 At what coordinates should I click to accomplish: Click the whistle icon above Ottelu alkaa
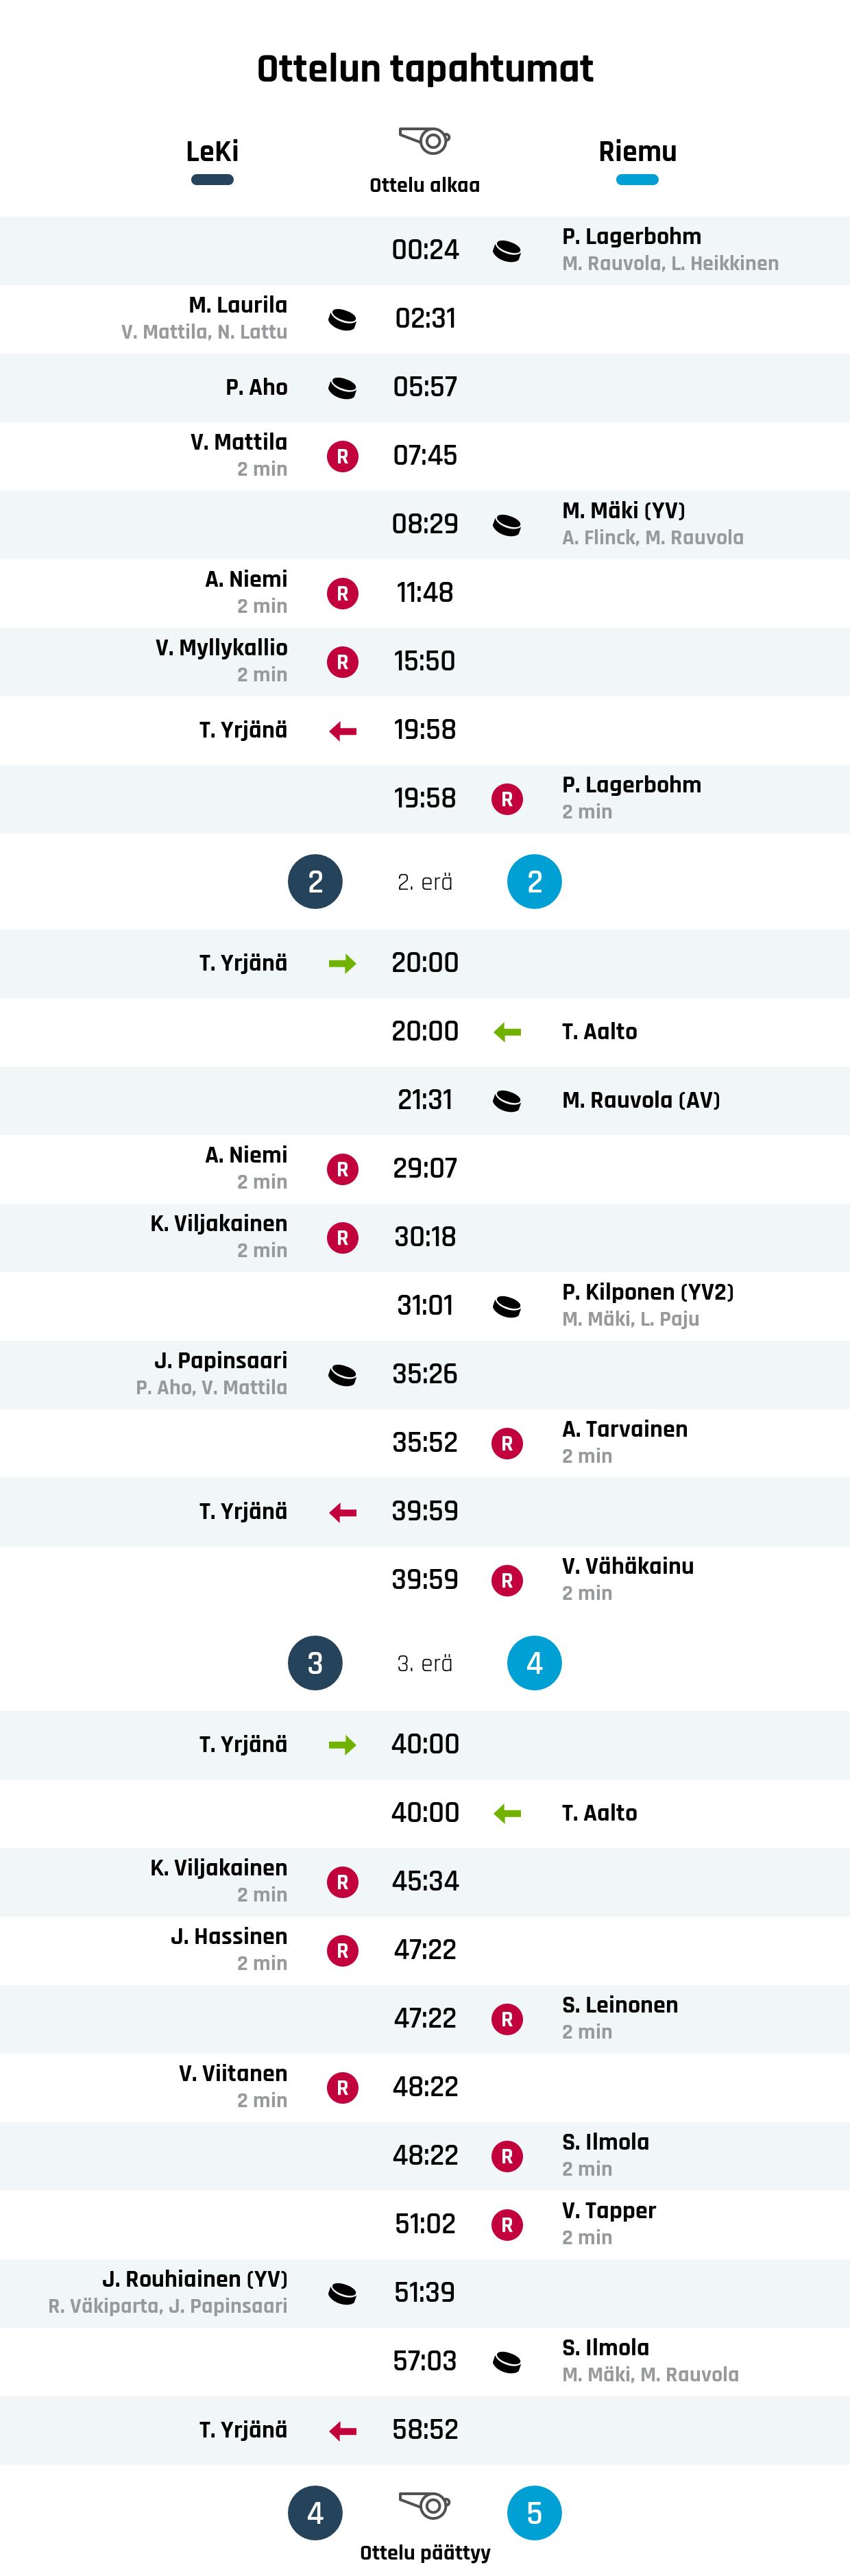(425, 140)
